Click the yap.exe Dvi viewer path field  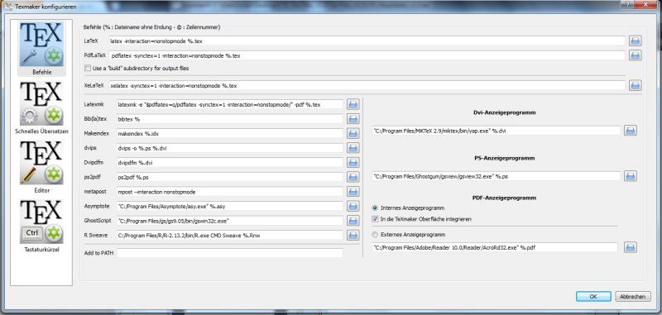pyautogui.click(x=496, y=131)
